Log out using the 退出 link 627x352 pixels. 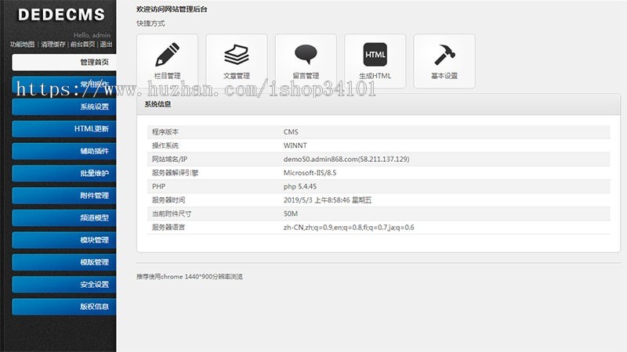tap(107, 45)
